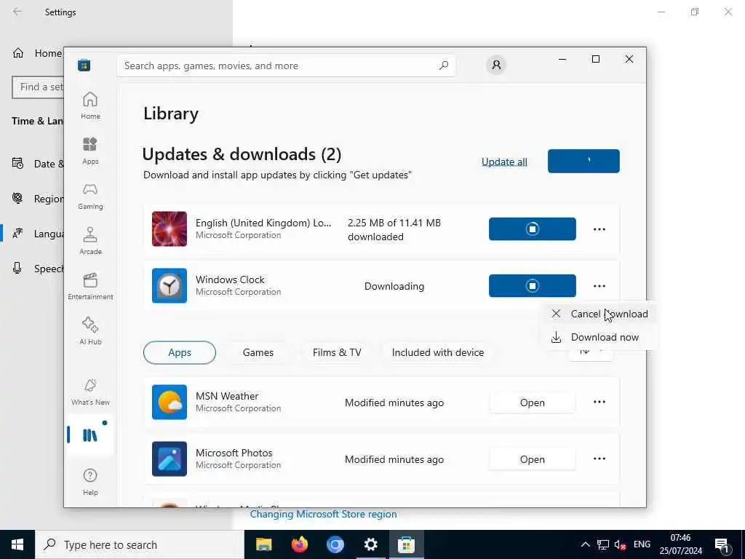The height and width of the screenshot is (559, 745).
Task: Stop the English (United Kingdom) download
Action: (532, 229)
